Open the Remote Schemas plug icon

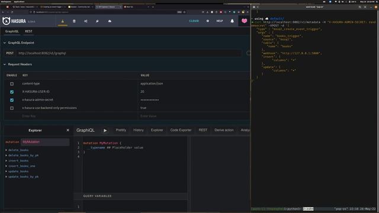[97, 21]
